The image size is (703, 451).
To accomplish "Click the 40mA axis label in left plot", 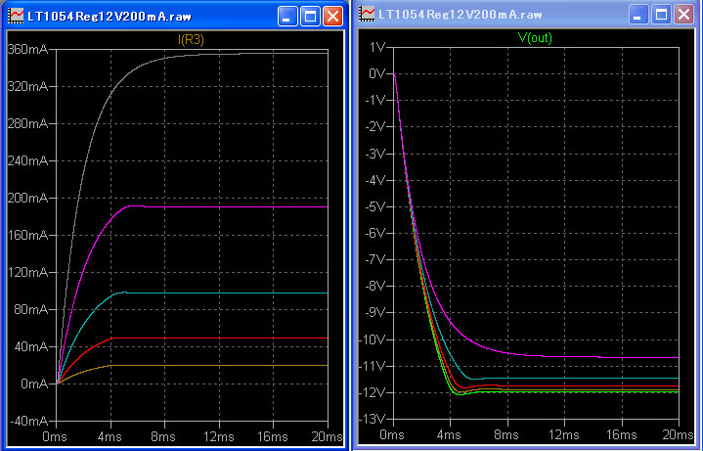I will pos(31,346).
